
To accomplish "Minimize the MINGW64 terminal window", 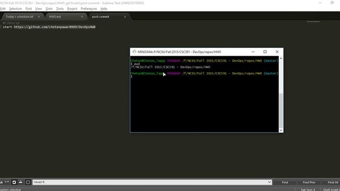I will 253,52.
